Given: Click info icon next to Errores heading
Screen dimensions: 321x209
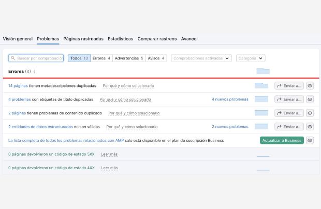Looking at the screenshot, I should (x=35, y=71).
